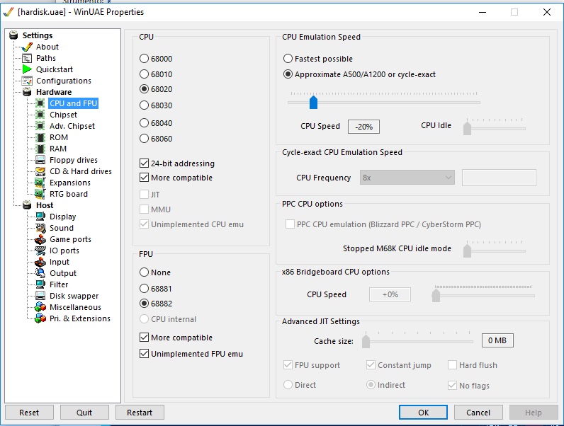Open the CPU Frequency dropdown
This screenshot has height=426, width=564.
[x=407, y=178]
